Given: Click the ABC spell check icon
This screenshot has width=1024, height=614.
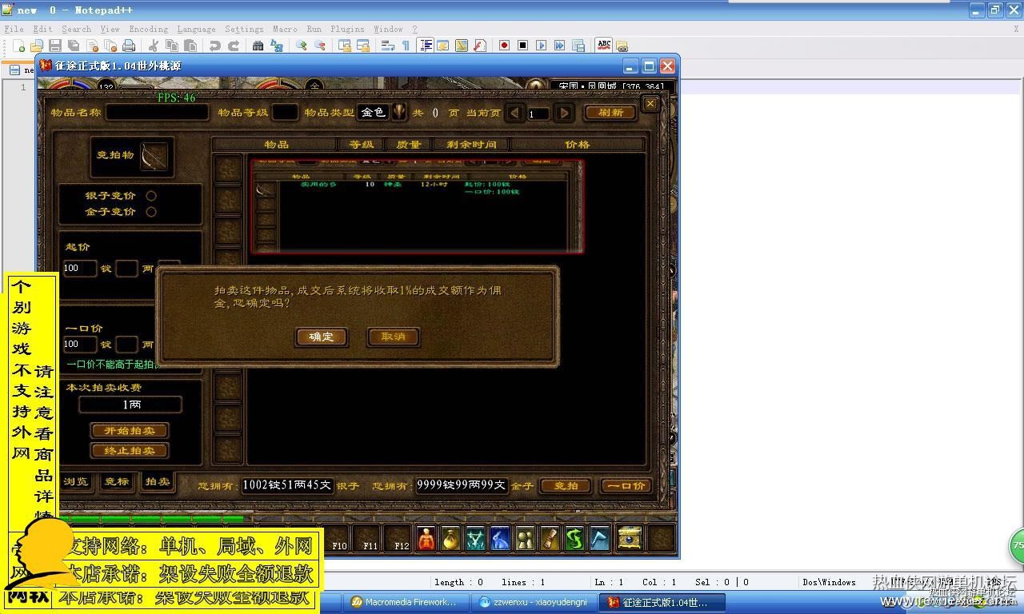Looking at the screenshot, I should point(604,46).
